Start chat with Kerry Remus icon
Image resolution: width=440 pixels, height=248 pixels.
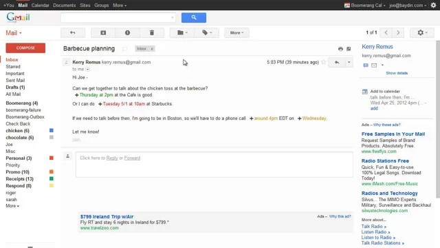[365, 65]
